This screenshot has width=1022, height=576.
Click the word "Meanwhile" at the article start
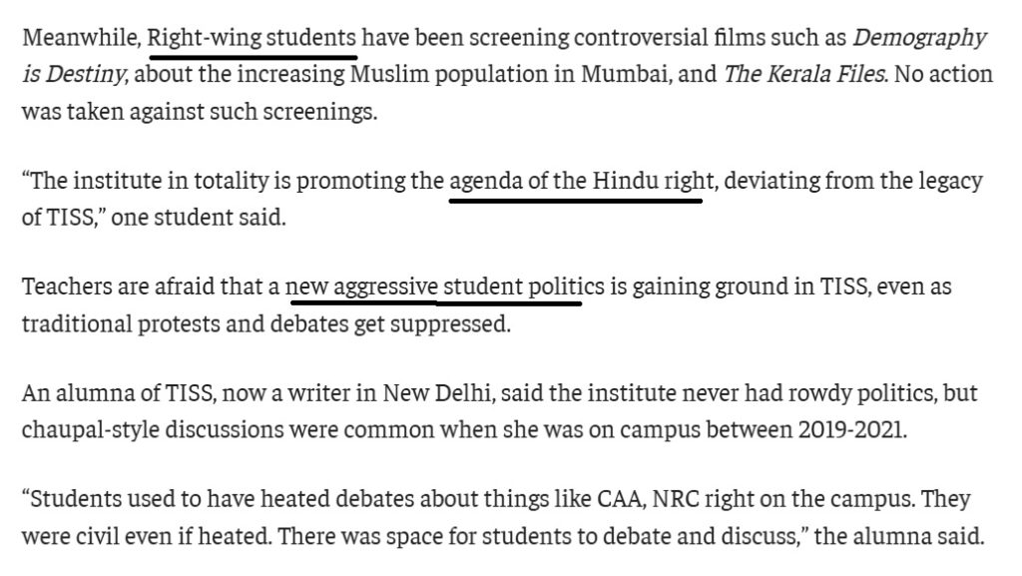point(80,39)
